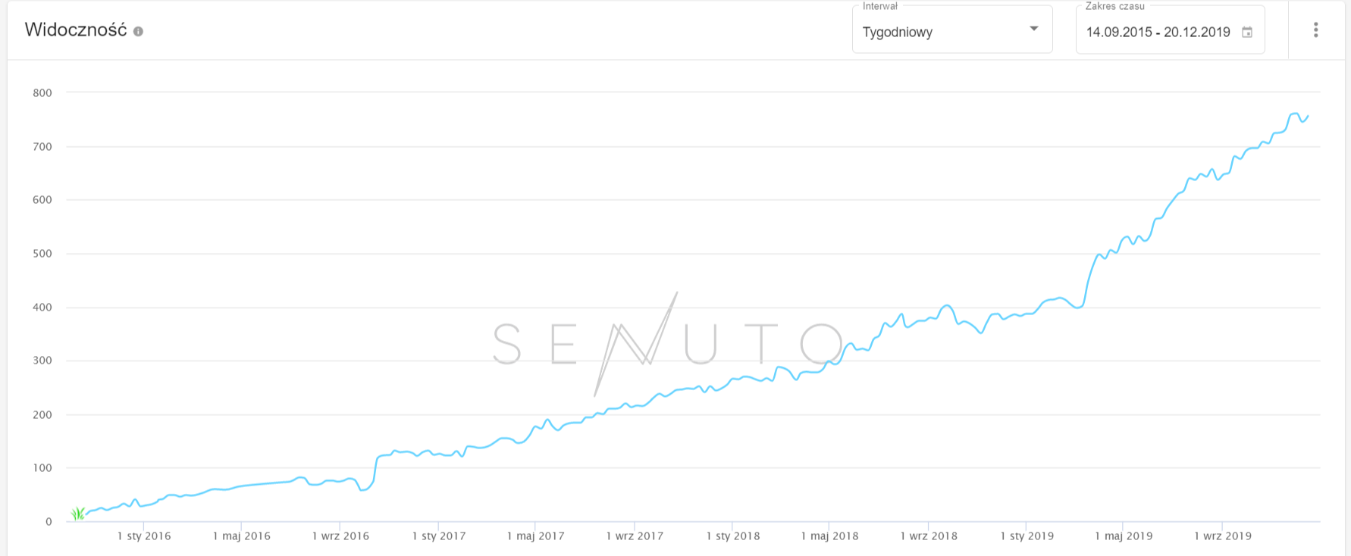Click the green grass marker at chart start
The image size is (1351, 556).
click(x=77, y=514)
